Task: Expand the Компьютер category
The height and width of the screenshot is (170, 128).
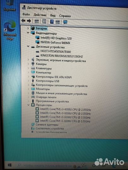Action: (x=28, y=72)
